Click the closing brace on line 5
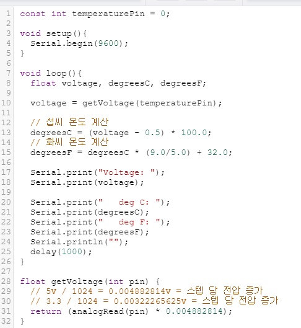 [22, 53]
